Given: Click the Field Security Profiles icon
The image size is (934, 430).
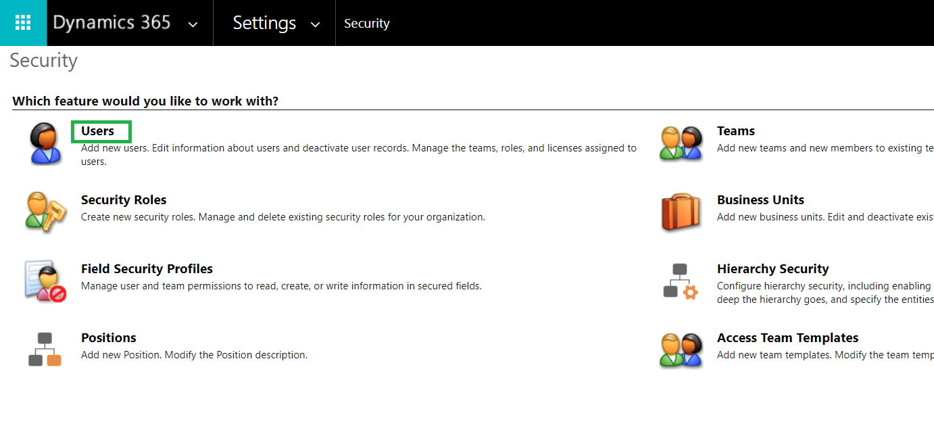Looking at the screenshot, I should [x=45, y=281].
